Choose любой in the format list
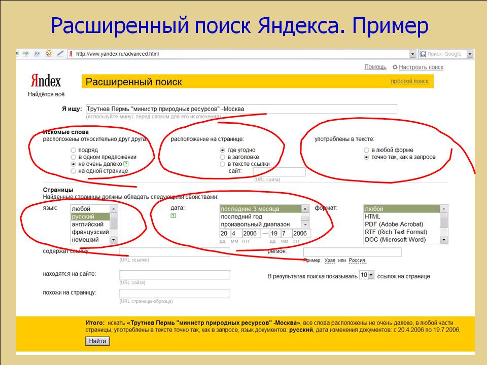This screenshot has height=365, width=487. pyautogui.click(x=402, y=209)
